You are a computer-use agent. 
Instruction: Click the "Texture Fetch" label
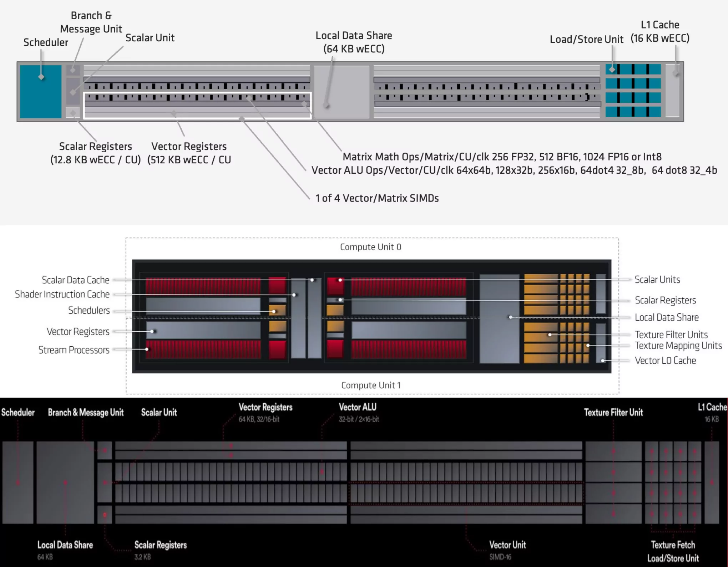tap(673, 545)
